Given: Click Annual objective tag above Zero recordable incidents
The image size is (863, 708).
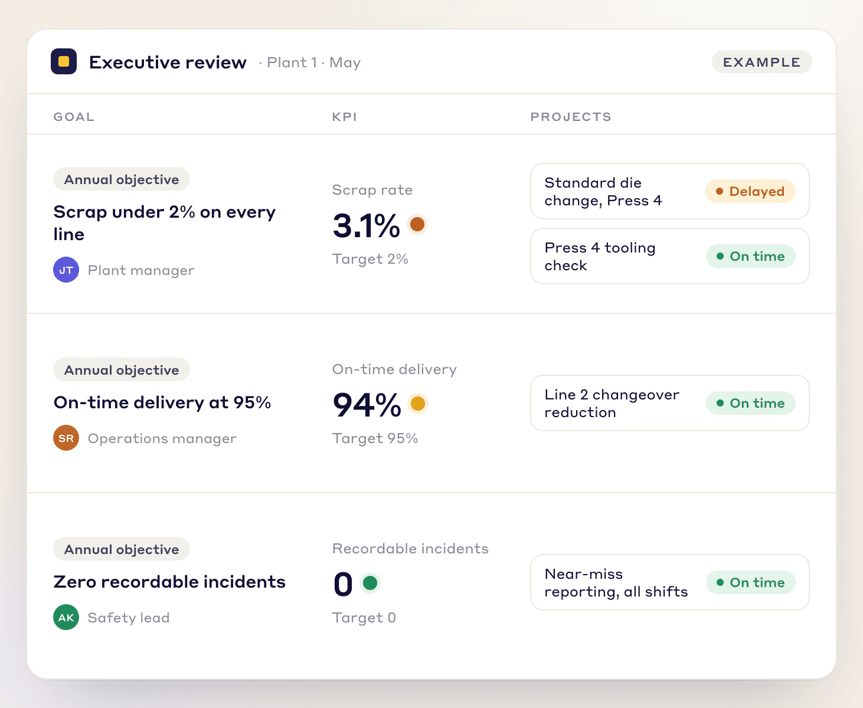Looking at the screenshot, I should point(122,549).
